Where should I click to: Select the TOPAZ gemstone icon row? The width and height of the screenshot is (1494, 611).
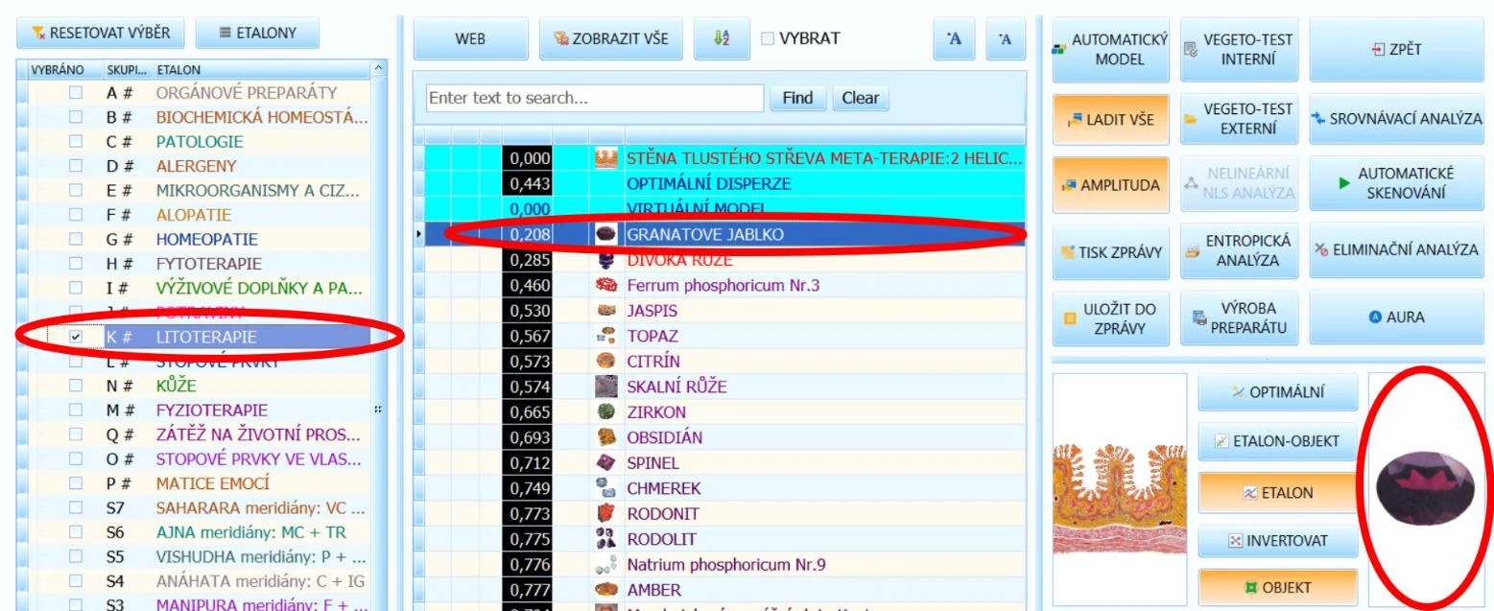click(x=720, y=336)
